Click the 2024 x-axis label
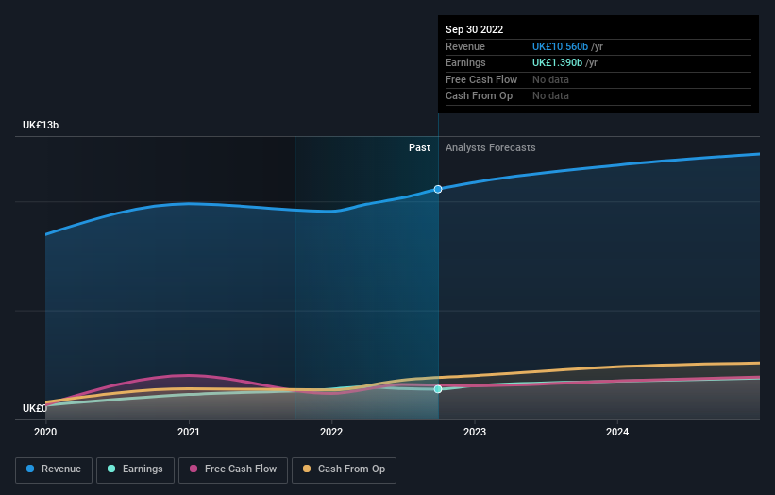Image resolution: width=775 pixels, height=495 pixels. (x=617, y=433)
